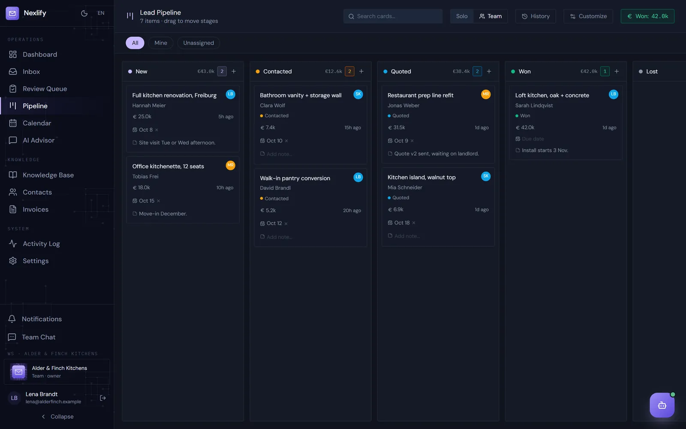Go to Review Queue
Image resolution: width=686 pixels, height=429 pixels.
57,89
